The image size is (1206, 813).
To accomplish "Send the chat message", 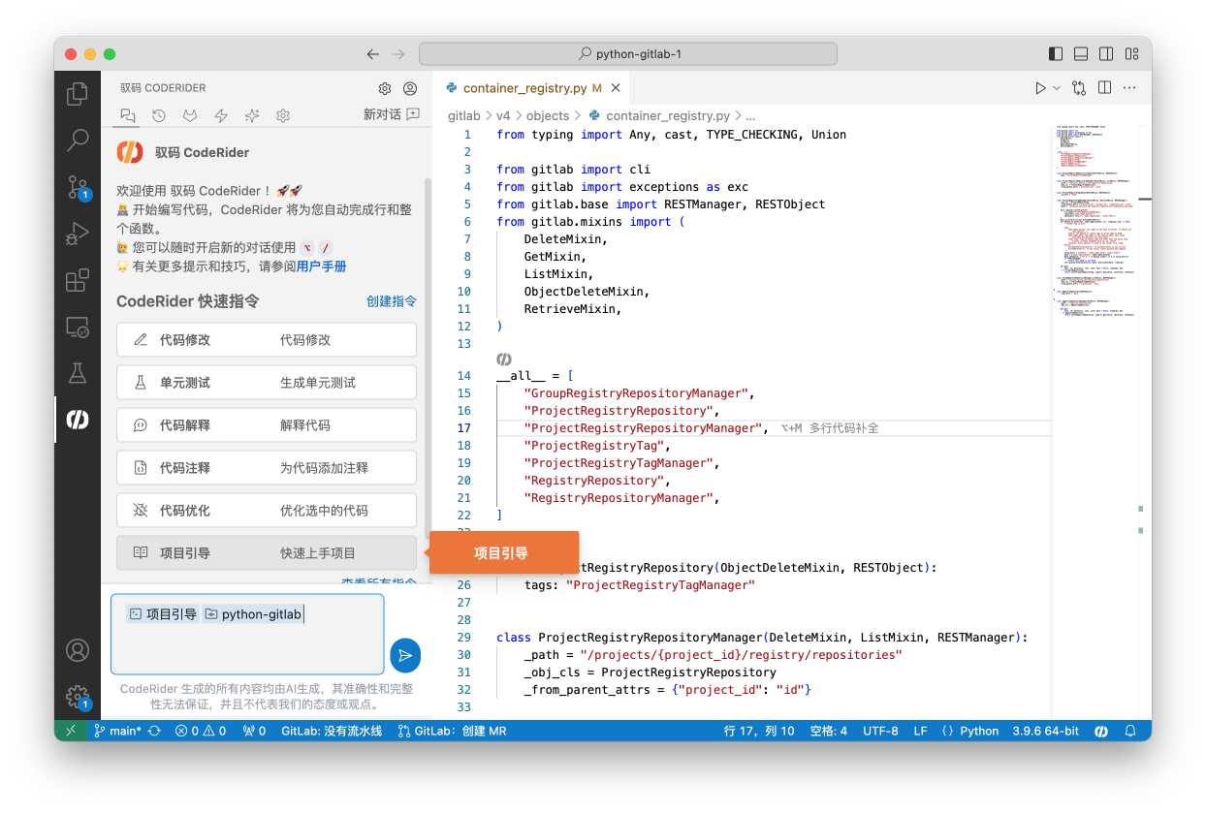I will tap(405, 656).
